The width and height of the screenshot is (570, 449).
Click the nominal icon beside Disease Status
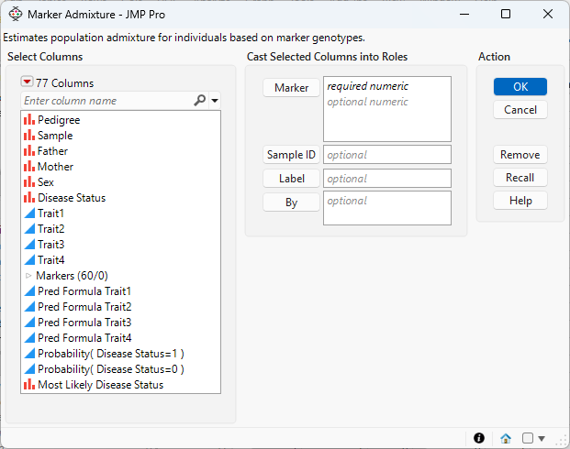tap(29, 198)
